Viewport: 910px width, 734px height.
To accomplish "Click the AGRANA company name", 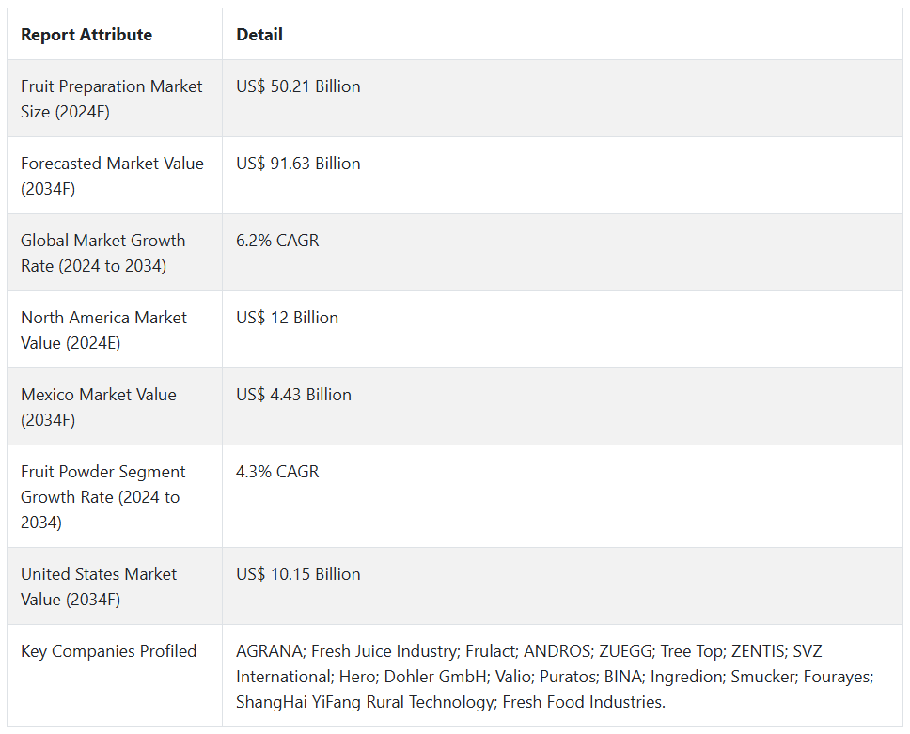I will point(269,651).
